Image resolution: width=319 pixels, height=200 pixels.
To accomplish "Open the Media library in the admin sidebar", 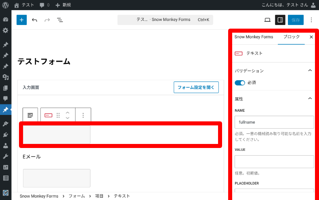I will (6, 77).
